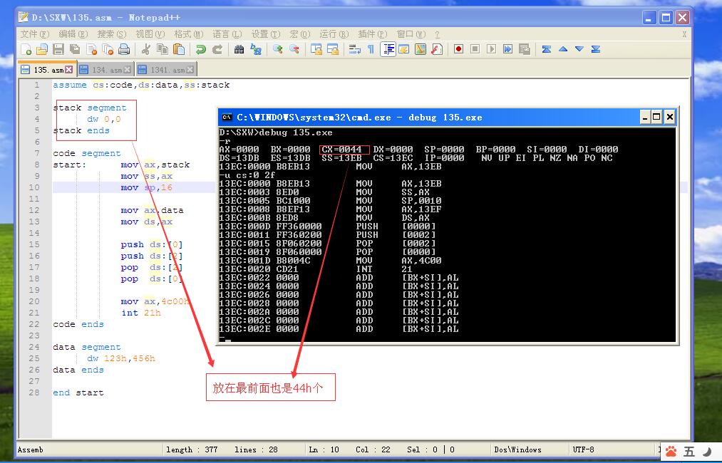Close the 135.asm tab
Image resolution: width=722 pixels, height=463 pixels.
tap(68, 70)
